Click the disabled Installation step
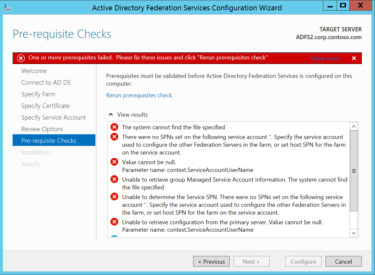This screenshot has height=275, width=375. [36, 152]
